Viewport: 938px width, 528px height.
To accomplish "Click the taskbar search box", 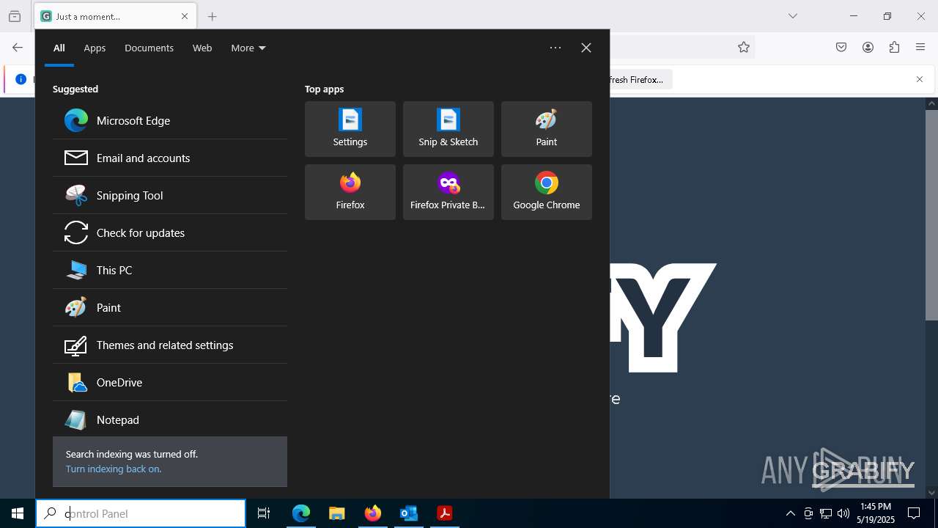I will click(141, 513).
